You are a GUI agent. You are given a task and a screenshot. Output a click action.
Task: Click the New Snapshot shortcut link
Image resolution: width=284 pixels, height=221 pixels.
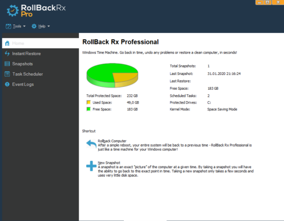109,162
